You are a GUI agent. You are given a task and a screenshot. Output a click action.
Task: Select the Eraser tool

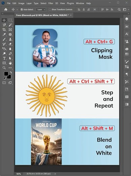coord(10,44)
